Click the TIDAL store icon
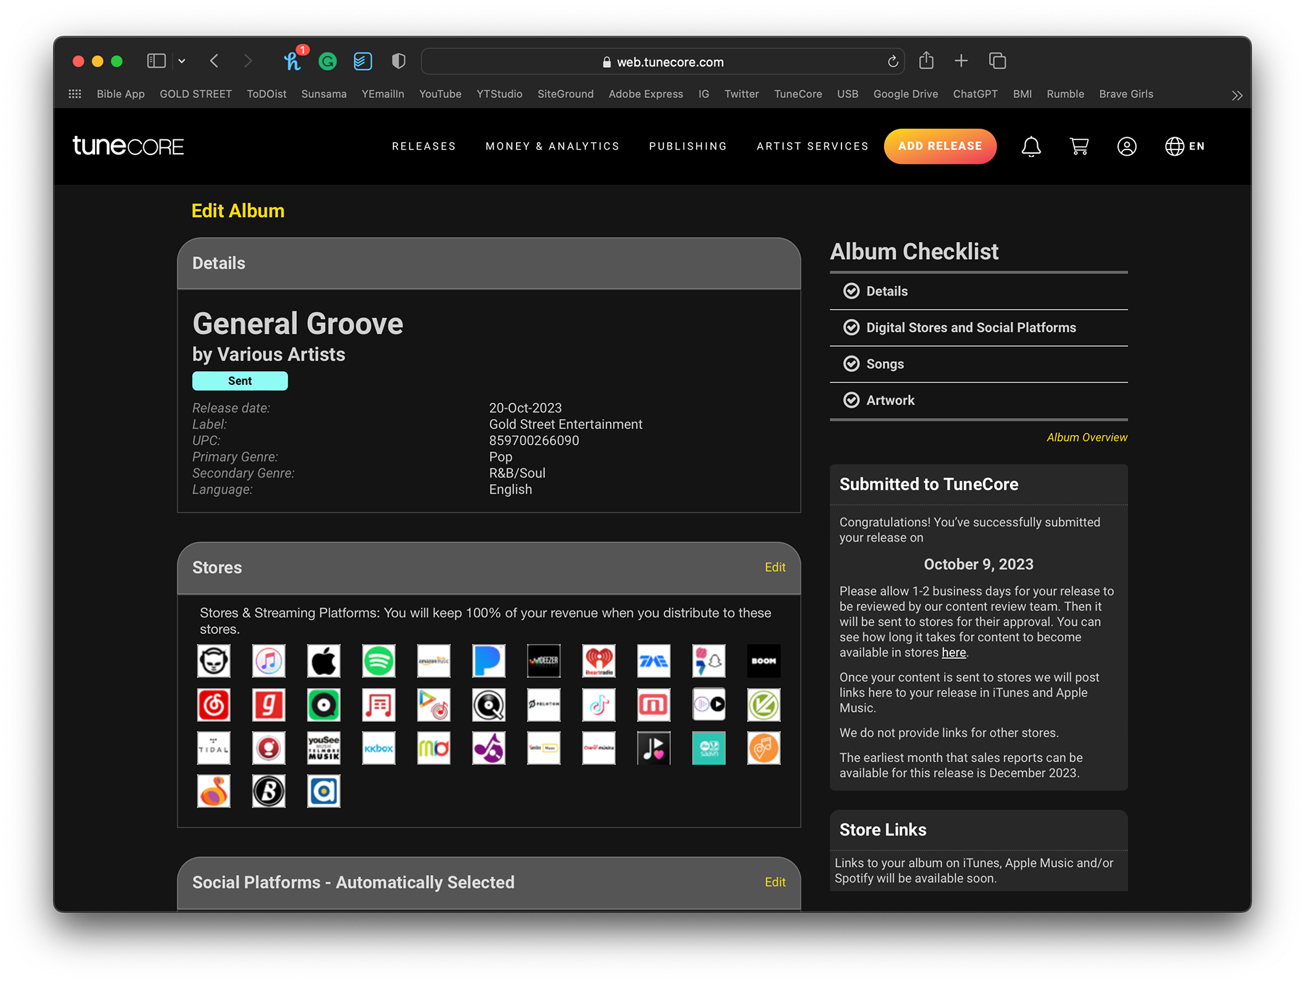The image size is (1305, 983). click(213, 748)
